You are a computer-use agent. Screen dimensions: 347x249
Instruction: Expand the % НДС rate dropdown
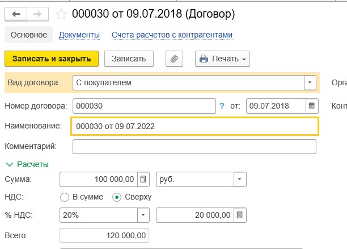[x=143, y=215]
